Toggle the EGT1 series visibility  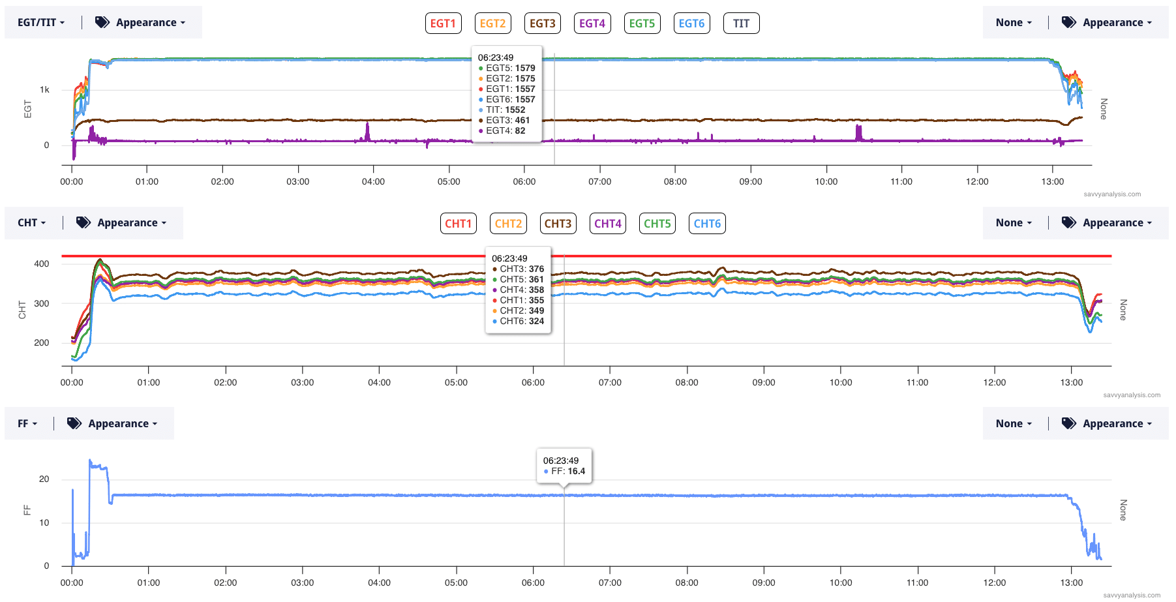[443, 23]
